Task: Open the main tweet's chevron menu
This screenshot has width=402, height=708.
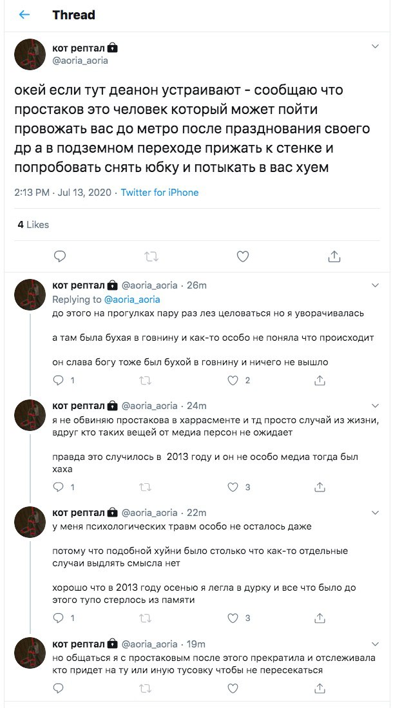Action: [376, 47]
